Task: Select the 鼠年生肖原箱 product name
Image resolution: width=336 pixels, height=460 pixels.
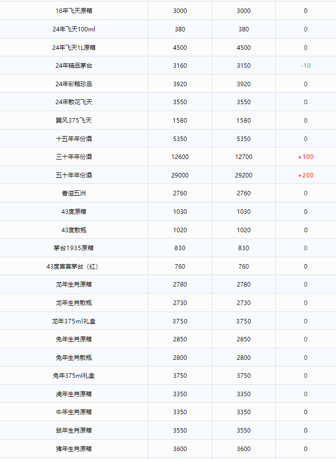Action: click(74, 431)
